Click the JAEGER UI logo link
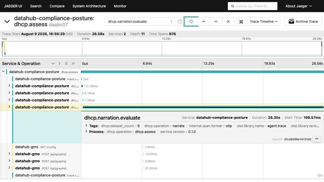 13,6
